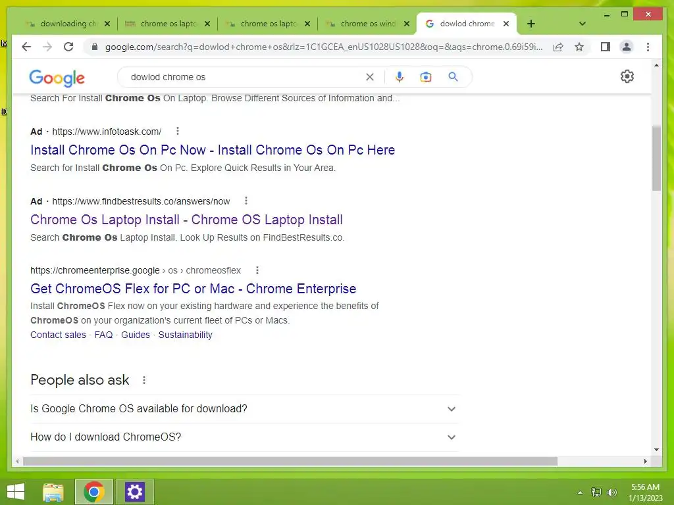
Task: Open 'Chrome Os Laptop Install' ad link
Action: pos(186,220)
